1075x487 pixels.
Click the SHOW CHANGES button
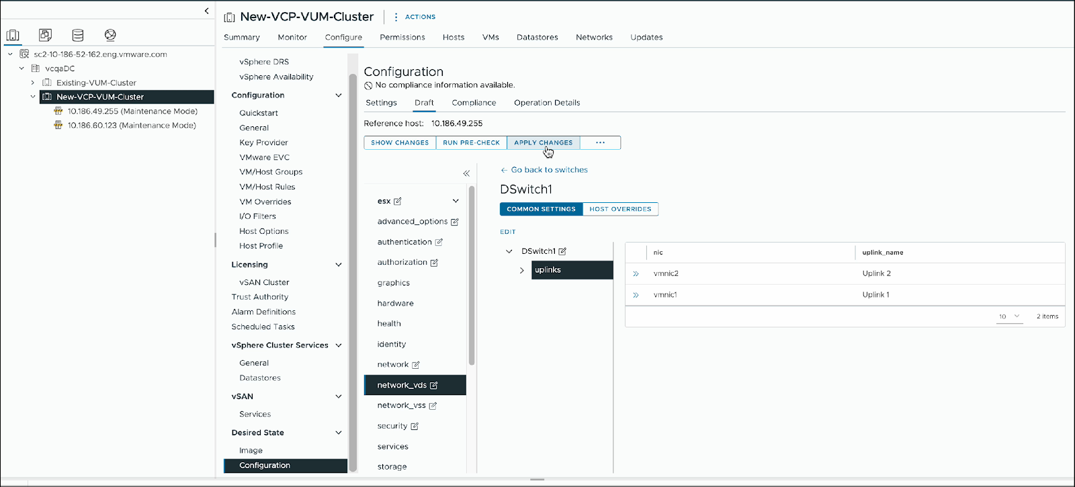(400, 142)
